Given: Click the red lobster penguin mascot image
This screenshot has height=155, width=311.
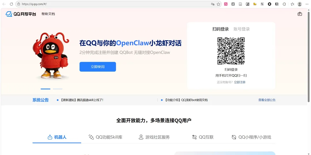Looking at the screenshot, I should [x=51, y=56].
